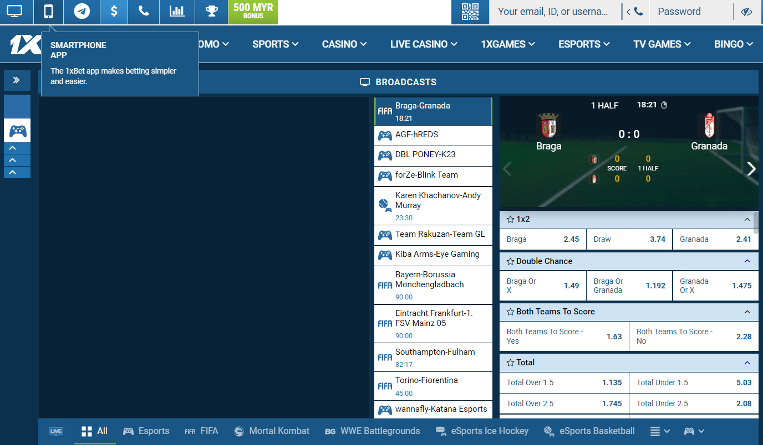Open the CASINO dropdown menu
This screenshot has height=445, width=763.
coord(344,44)
